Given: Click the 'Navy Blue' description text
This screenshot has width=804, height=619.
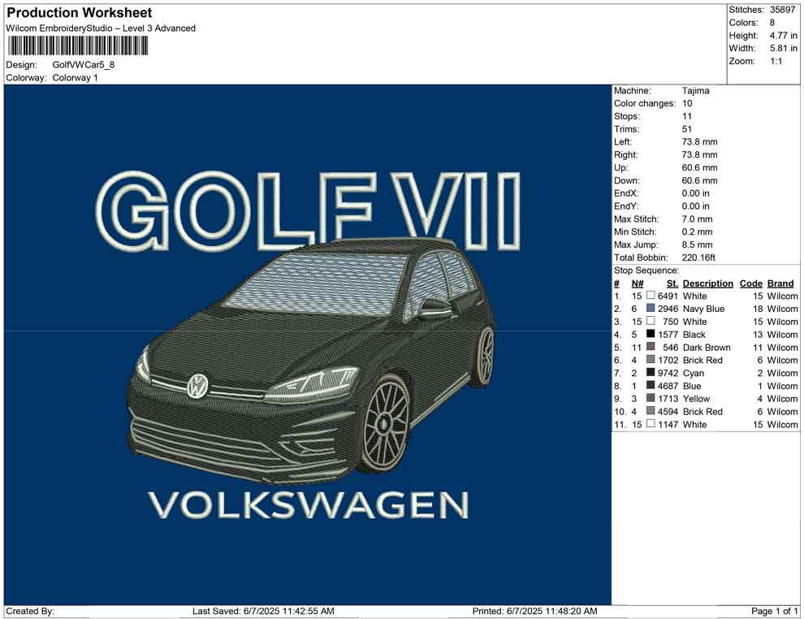Looking at the screenshot, I should (x=703, y=309).
